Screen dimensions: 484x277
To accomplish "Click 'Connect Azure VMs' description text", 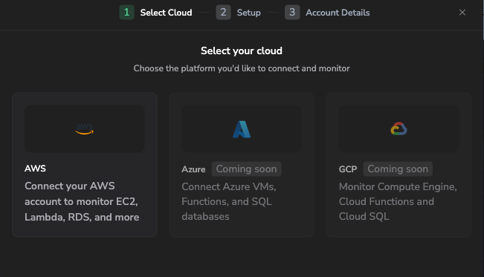I will 229,201.
